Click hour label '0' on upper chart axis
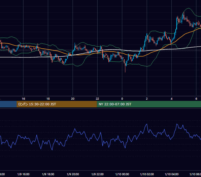This screenshot has width=201, height=177. 122,99
